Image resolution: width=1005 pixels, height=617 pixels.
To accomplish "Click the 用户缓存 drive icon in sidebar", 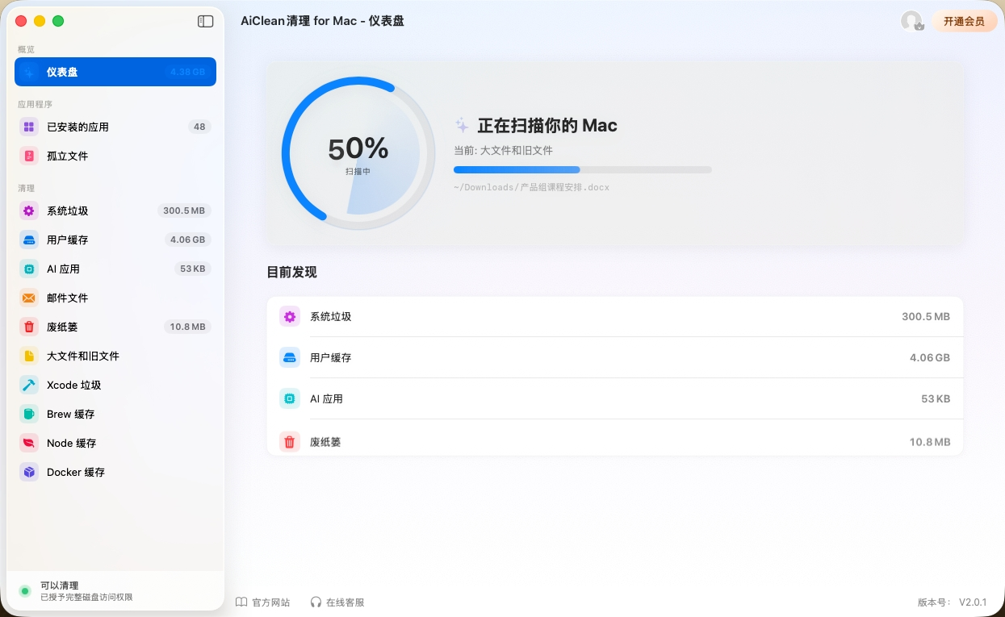I will (x=29, y=240).
